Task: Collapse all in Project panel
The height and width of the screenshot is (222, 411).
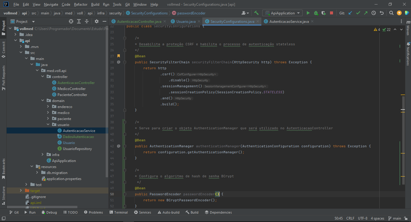Action: [87, 21]
